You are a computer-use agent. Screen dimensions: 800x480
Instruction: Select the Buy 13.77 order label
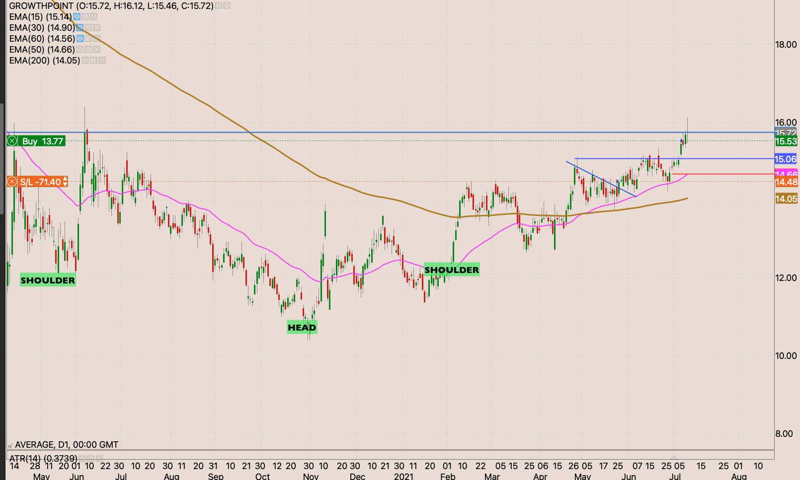[42, 141]
